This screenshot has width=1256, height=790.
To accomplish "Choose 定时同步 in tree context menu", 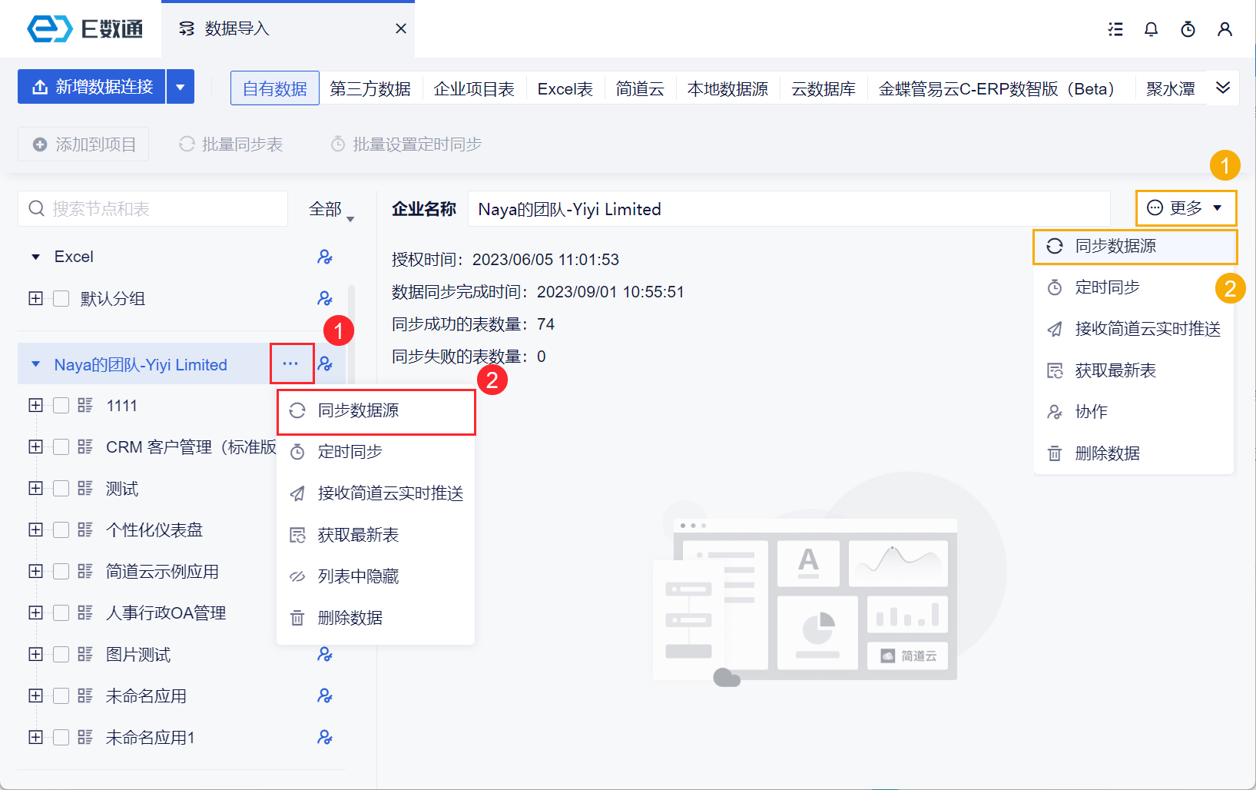I will click(x=376, y=452).
